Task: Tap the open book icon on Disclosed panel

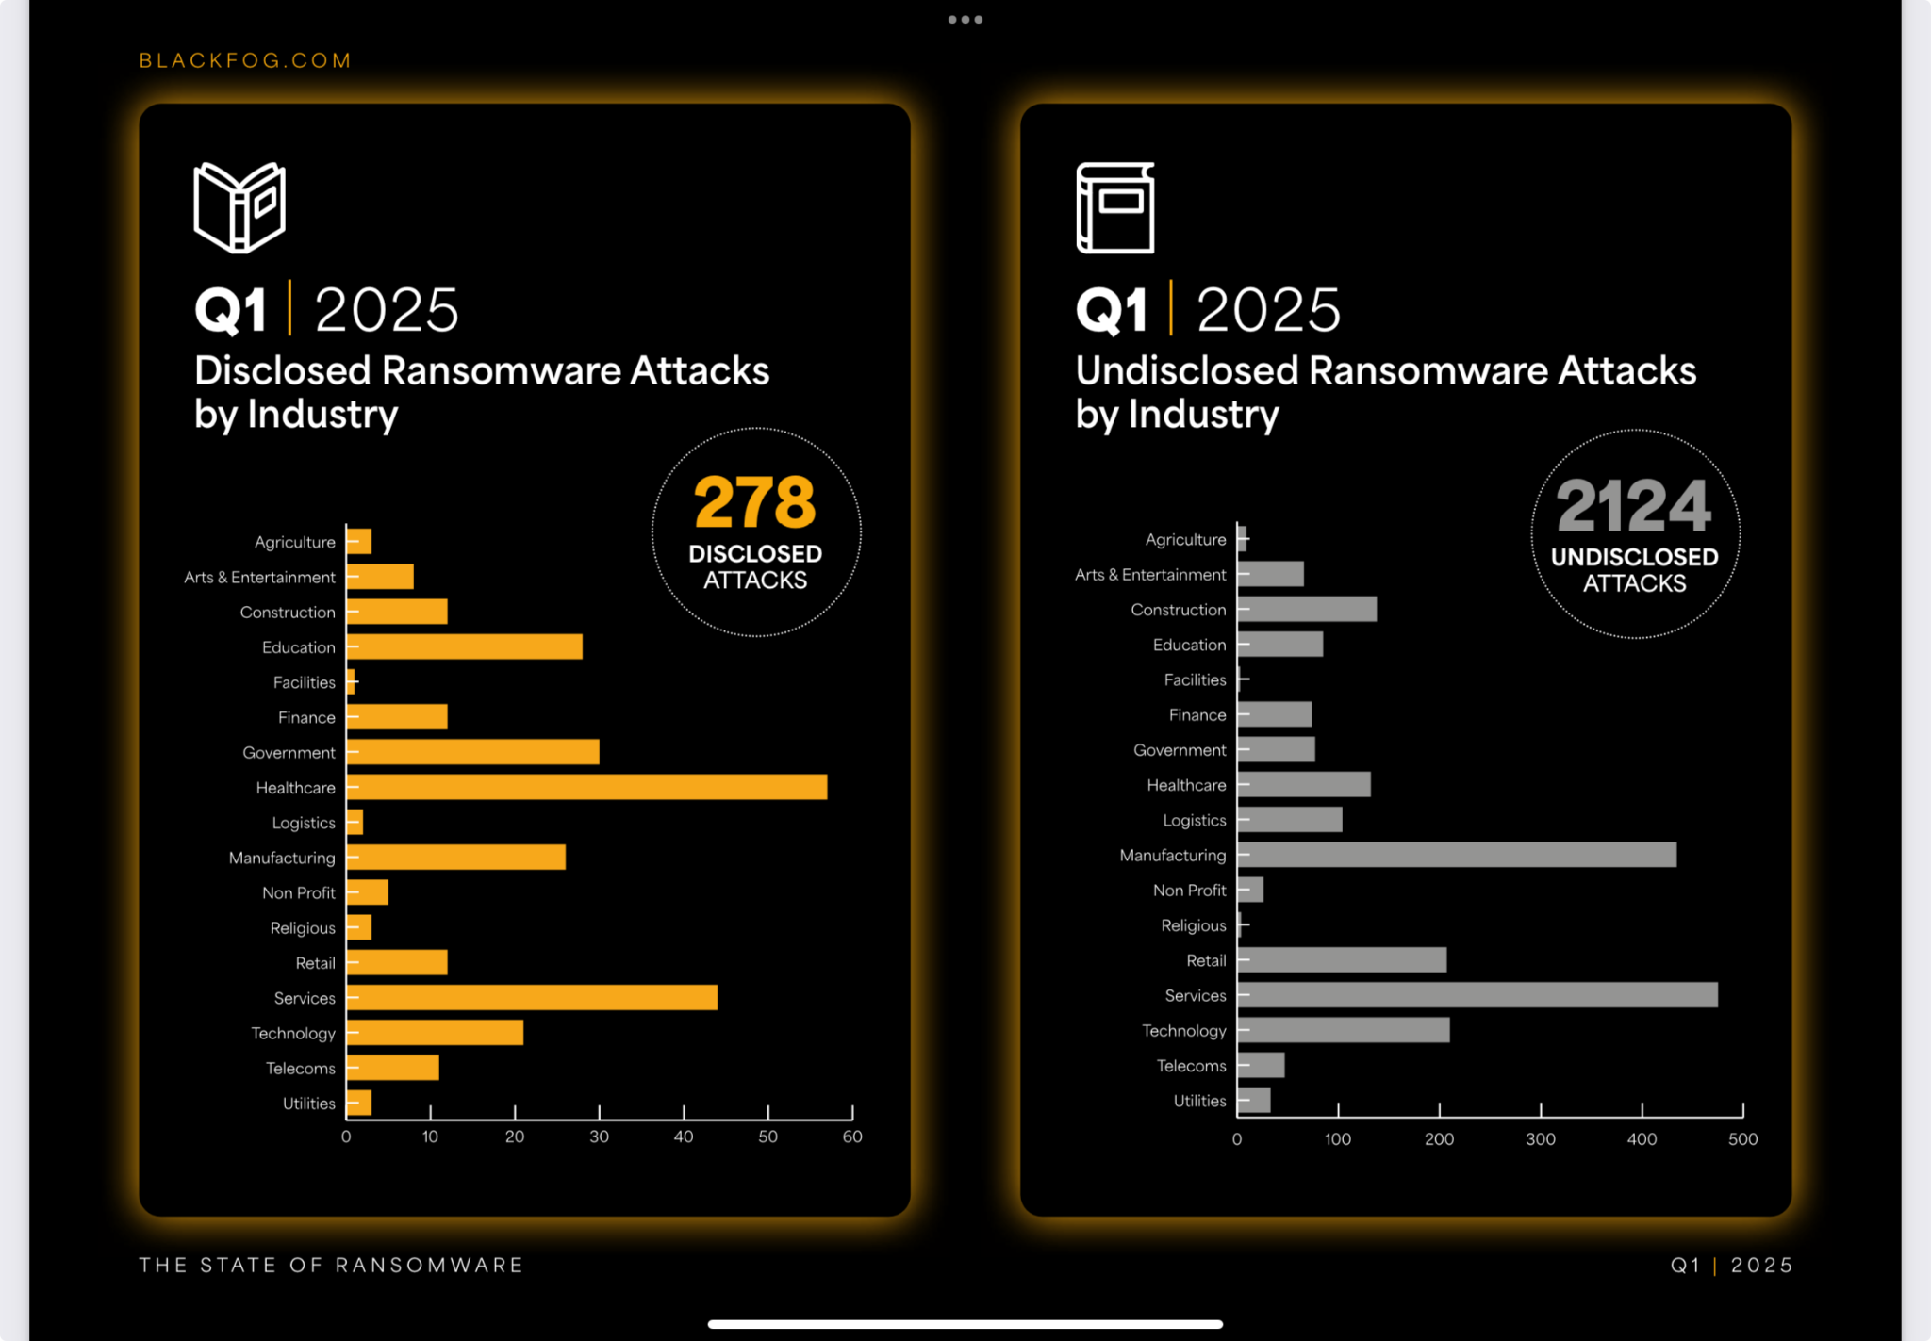Action: 239,207
